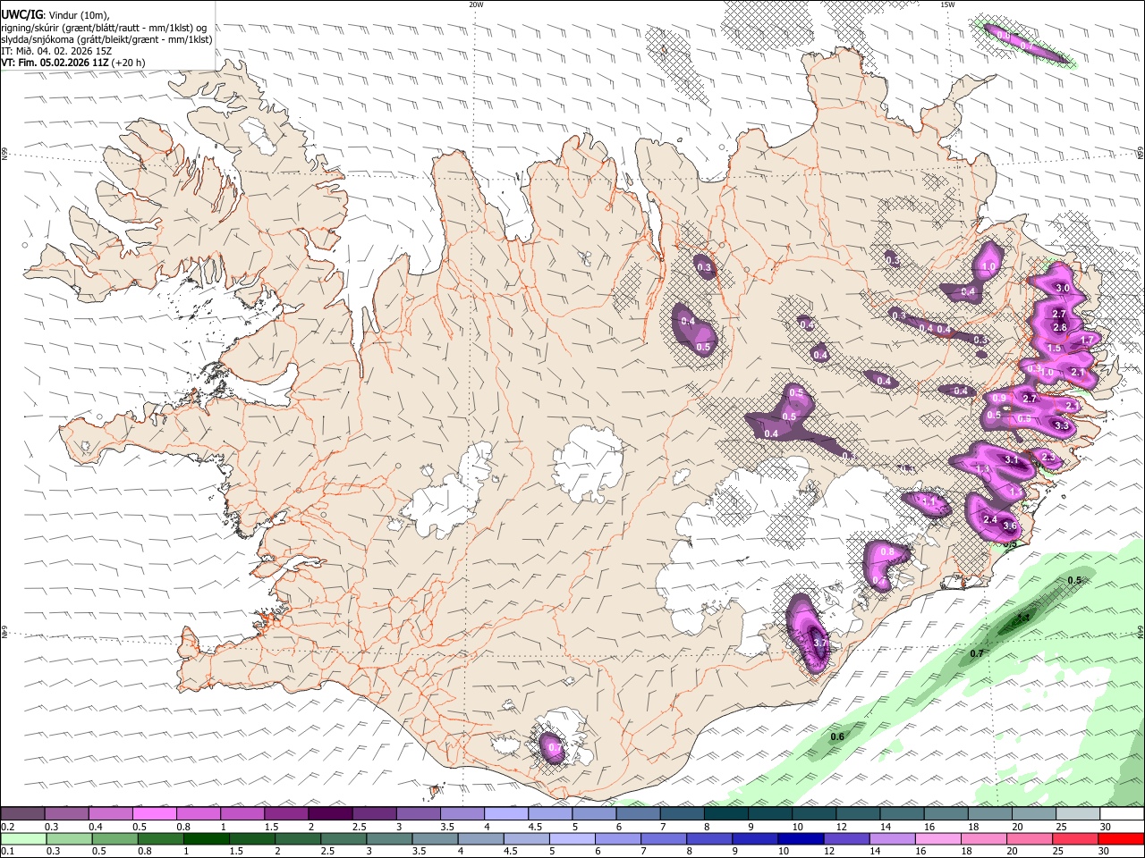1145x858 pixels.
Task: Select upper legend dark teal swatch labeled 8
Action: pyautogui.click(x=726, y=814)
